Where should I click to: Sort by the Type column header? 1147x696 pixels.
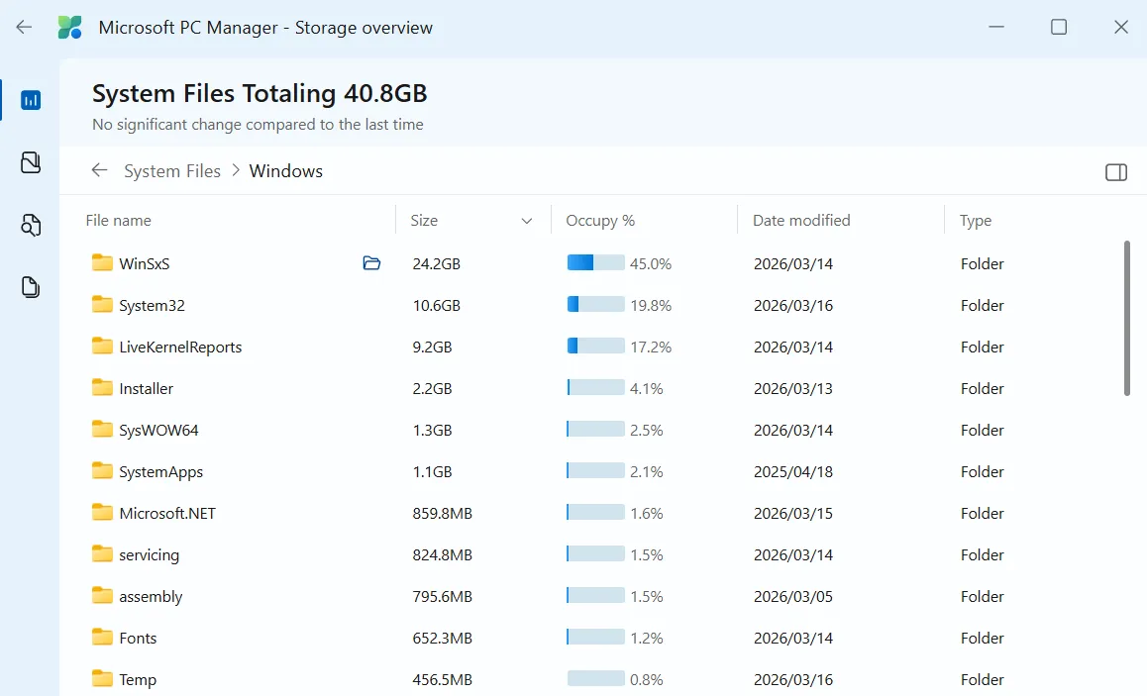(975, 221)
